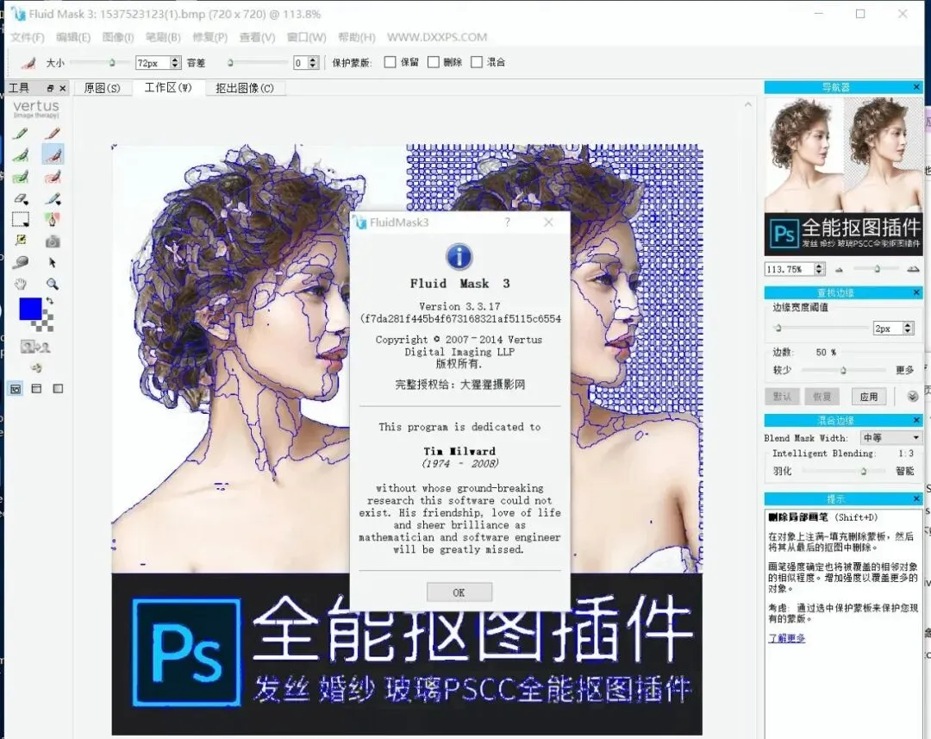The height and width of the screenshot is (739, 931).
Task: Click the 边缘宽度阈值 slider handle
Action: 778,328
